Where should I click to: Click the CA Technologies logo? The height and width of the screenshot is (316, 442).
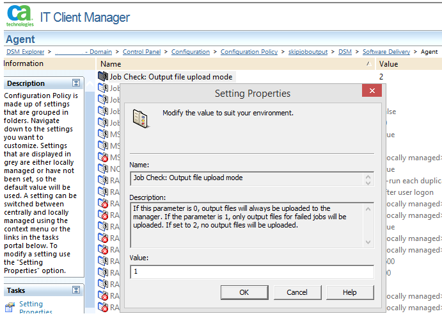[20, 17]
